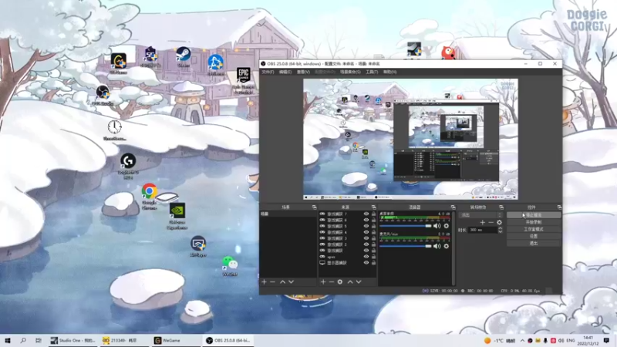Open source properties via the Sources gear icon
This screenshot has width=617, height=347.
[x=340, y=281]
